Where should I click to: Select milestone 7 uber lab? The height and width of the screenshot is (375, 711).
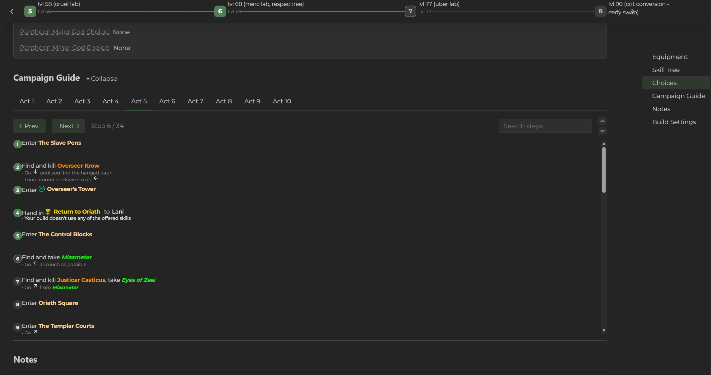pyautogui.click(x=410, y=11)
